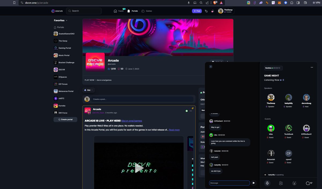Open the browser extensions puzzle icon
322x189 pixels.
coord(292,3)
